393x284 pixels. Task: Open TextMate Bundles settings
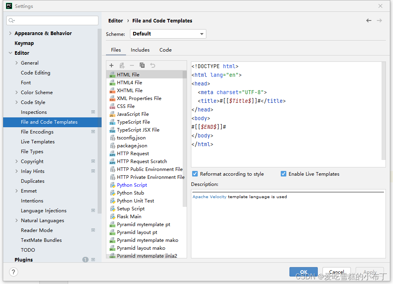tap(41, 240)
